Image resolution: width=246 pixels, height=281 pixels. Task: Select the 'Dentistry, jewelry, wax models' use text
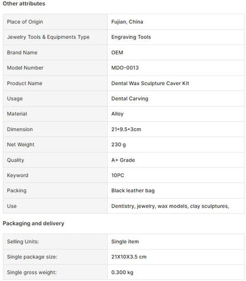click(x=150, y=206)
